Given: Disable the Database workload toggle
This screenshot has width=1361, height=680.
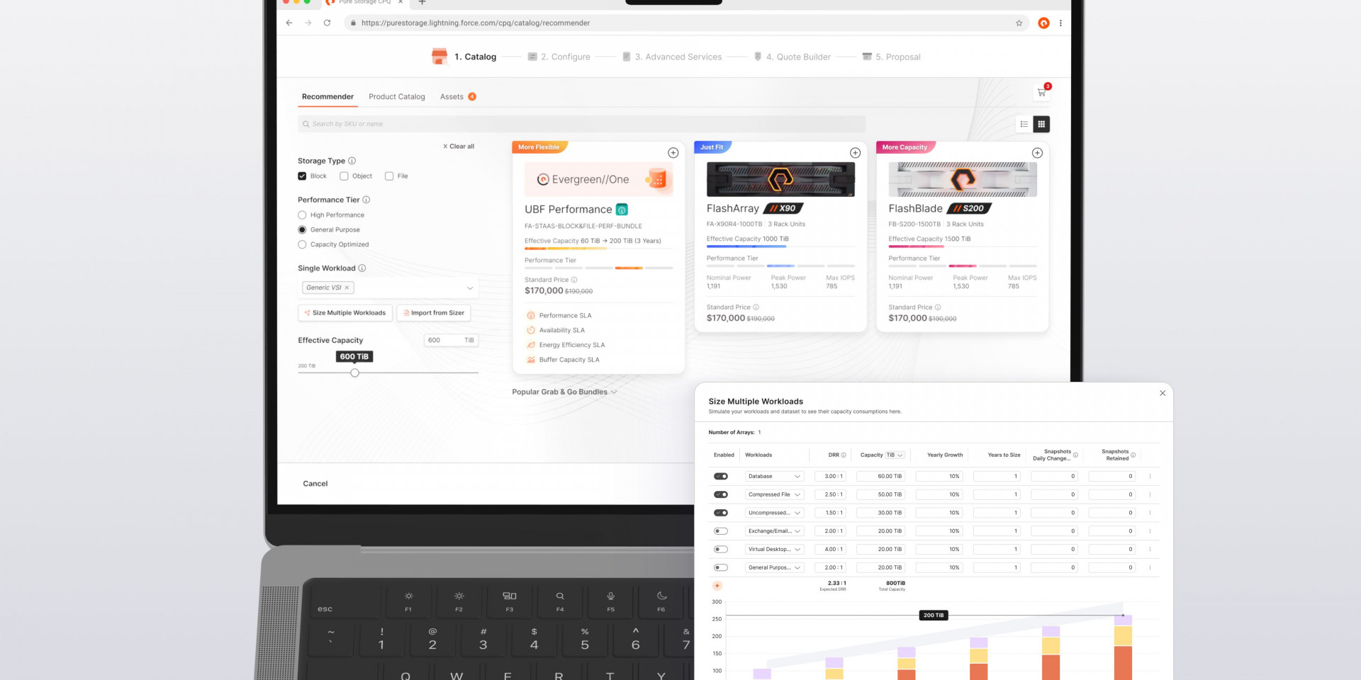Looking at the screenshot, I should [x=721, y=477].
